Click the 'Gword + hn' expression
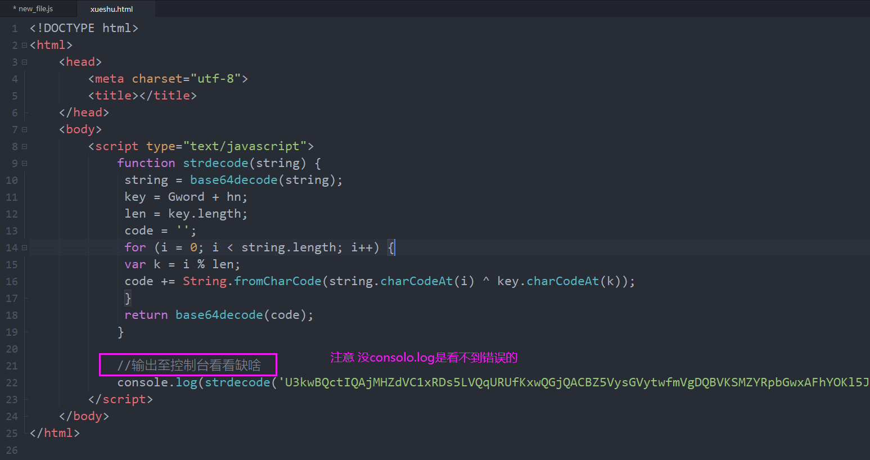Image resolution: width=870 pixels, height=460 pixels. pos(205,197)
